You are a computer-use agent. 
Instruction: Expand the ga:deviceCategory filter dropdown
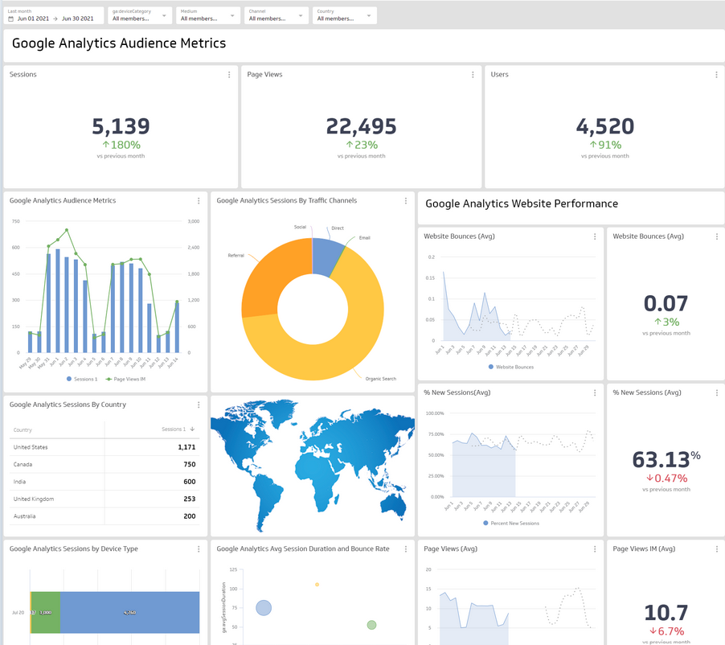(x=141, y=15)
